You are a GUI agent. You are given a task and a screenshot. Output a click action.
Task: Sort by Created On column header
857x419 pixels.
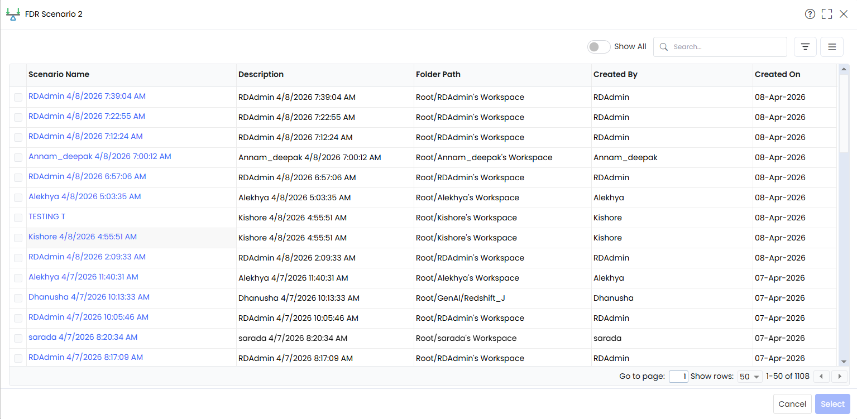pos(777,74)
